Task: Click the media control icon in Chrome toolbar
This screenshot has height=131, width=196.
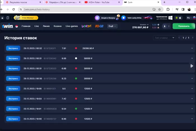Action: (177, 9)
